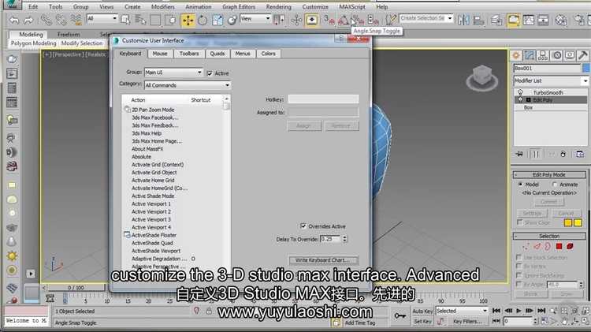The width and height of the screenshot is (591, 332).
Task: Activate the Select and Move tool
Action: (x=188, y=20)
